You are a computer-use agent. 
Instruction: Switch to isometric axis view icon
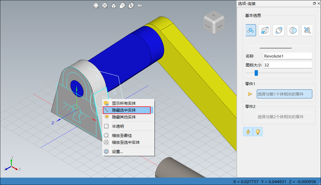pyautogui.click(x=114, y=6)
